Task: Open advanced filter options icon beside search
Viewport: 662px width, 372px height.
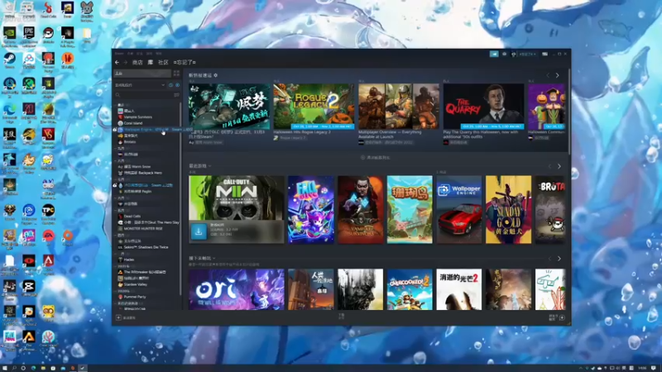Action: pyautogui.click(x=176, y=95)
